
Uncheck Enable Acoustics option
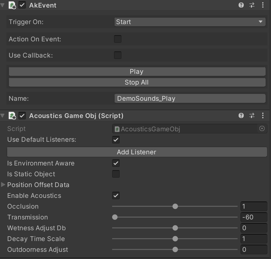pos(116,195)
